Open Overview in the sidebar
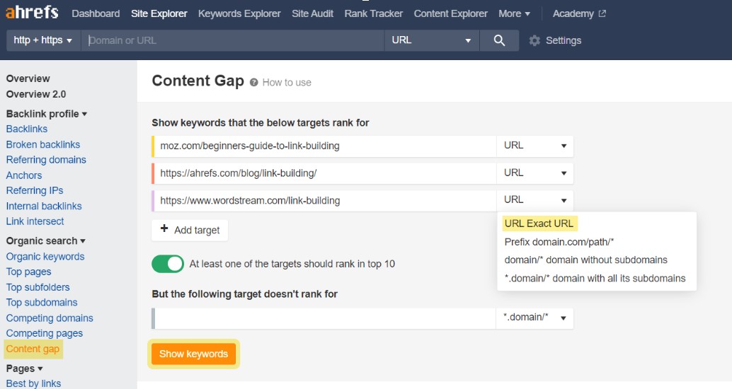732x389 pixels. 28,79
